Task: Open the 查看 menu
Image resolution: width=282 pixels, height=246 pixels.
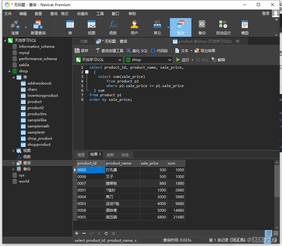Action: point(38,14)
